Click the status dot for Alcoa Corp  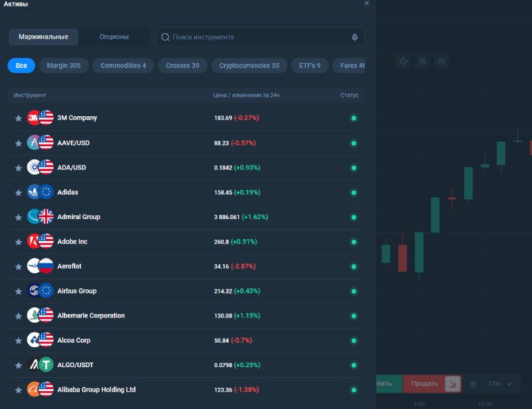click(354, 341)
